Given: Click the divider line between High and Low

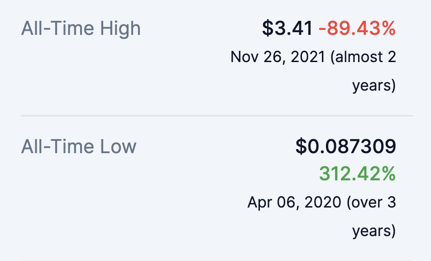Looking at the screenshot, I should (x=217, y=116).
